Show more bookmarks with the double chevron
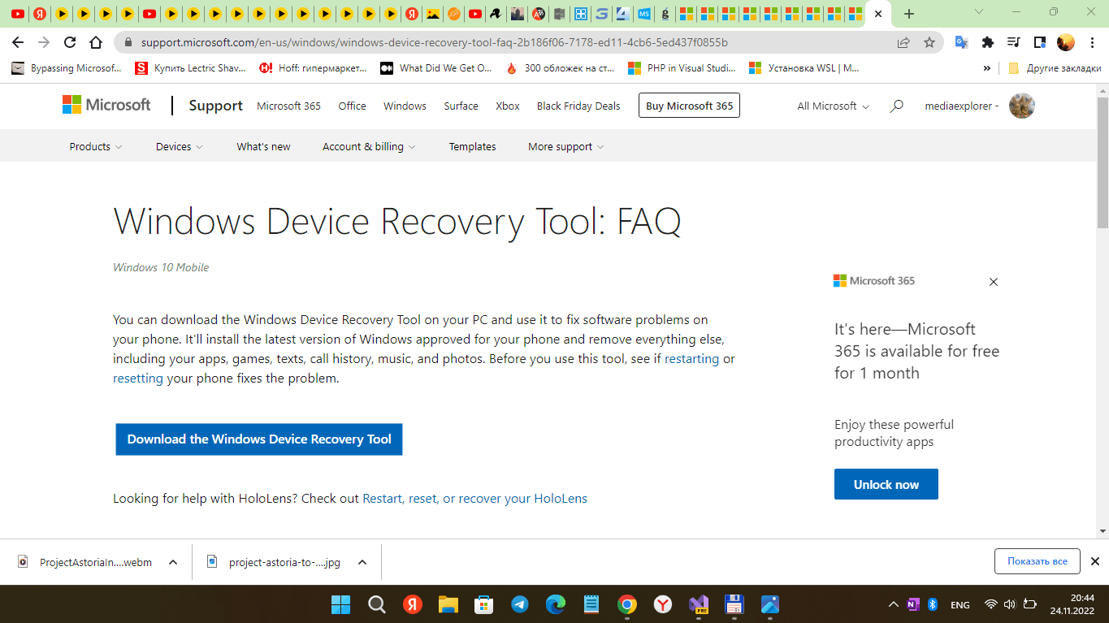1109x623 pixels. pyautogui.click(x=987, y=68)
